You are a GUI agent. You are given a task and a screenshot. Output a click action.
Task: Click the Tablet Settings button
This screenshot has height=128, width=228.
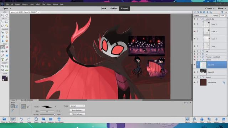tap(77, 114)
